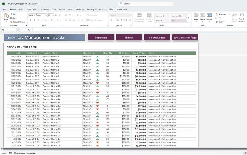
Task: Open Sort & Filter menu
Action: coord(234,18)
